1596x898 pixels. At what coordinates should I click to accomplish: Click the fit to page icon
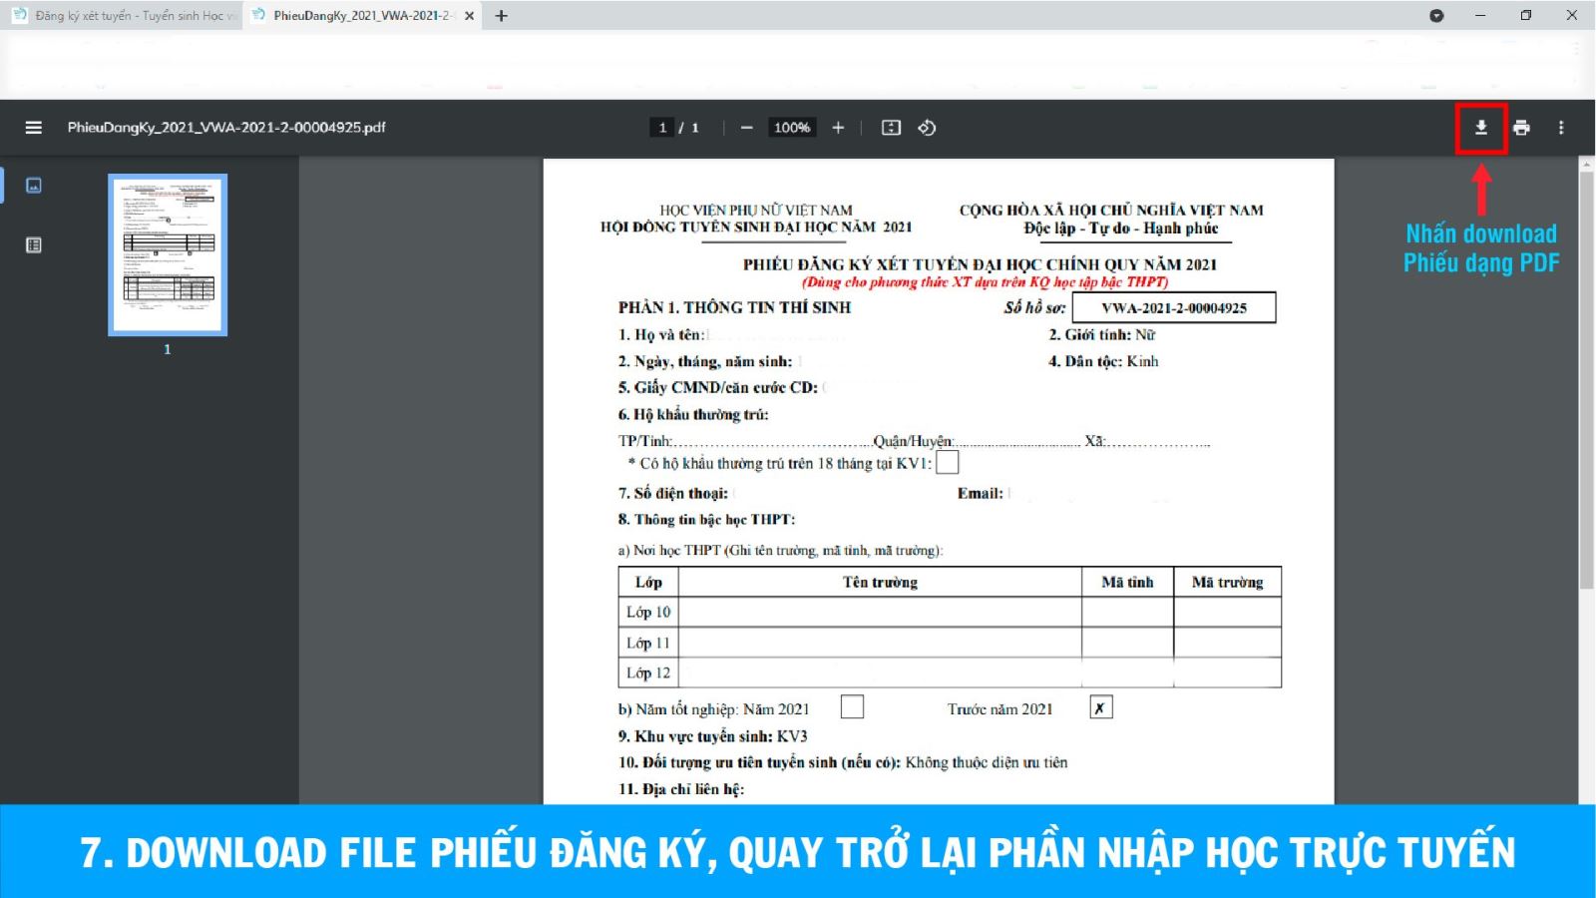coord(891,128)
